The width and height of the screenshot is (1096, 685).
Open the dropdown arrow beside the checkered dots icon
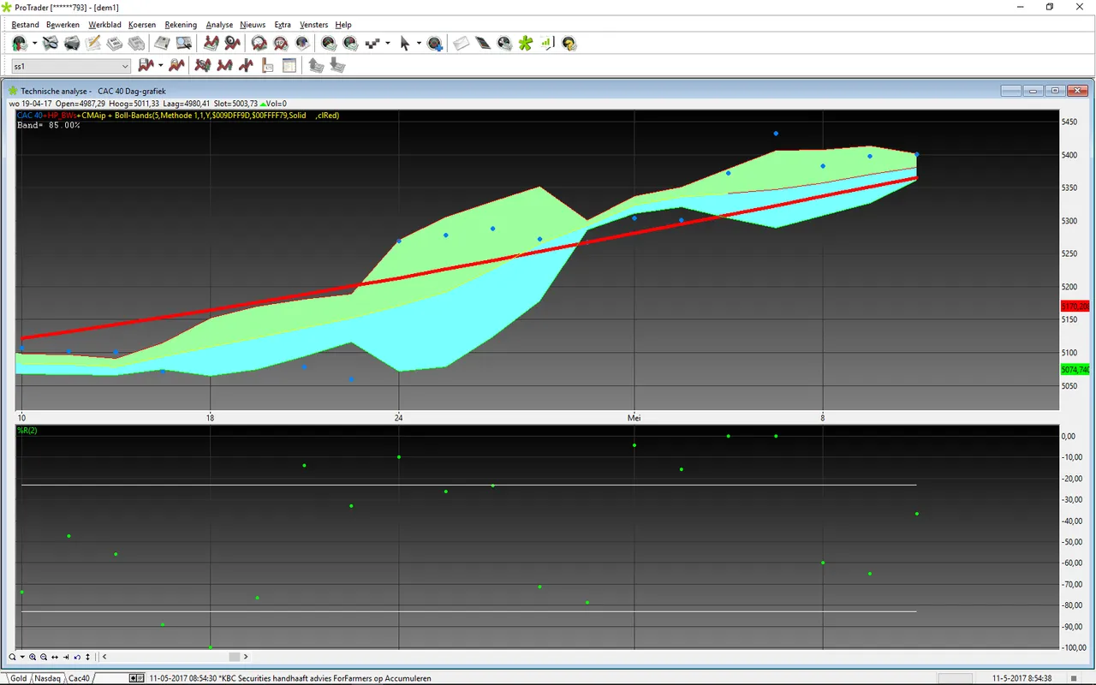click(x=388, y=43)
